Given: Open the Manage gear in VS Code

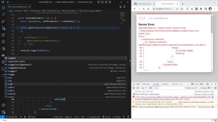Looking at the screenshot, I should click(x=3, y=112).
